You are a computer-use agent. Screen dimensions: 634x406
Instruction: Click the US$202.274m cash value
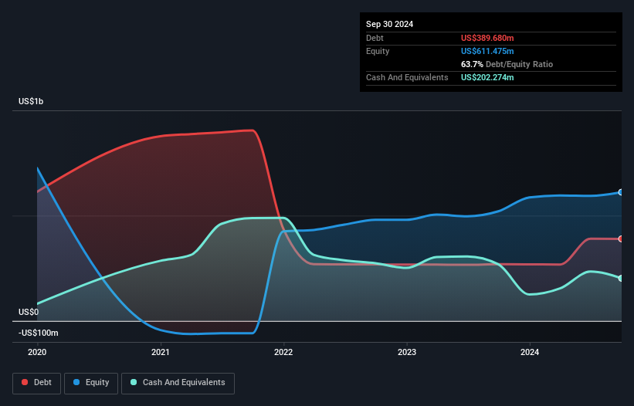[487, 77]
